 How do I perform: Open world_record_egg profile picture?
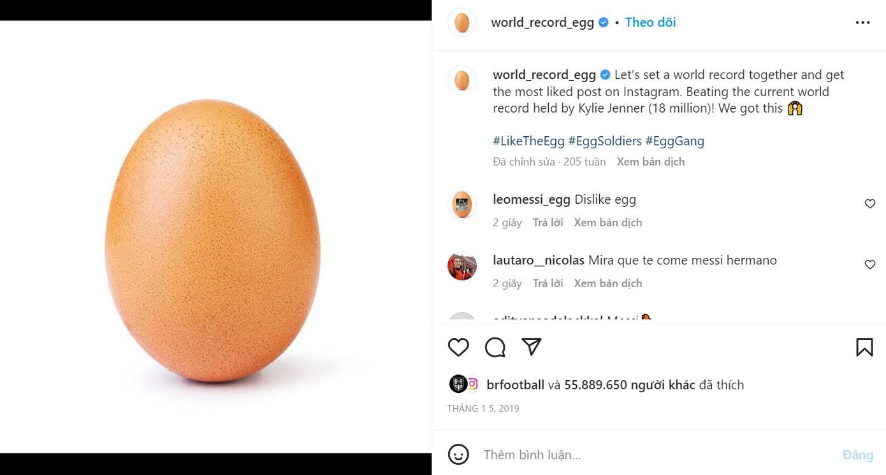point(461,22)
